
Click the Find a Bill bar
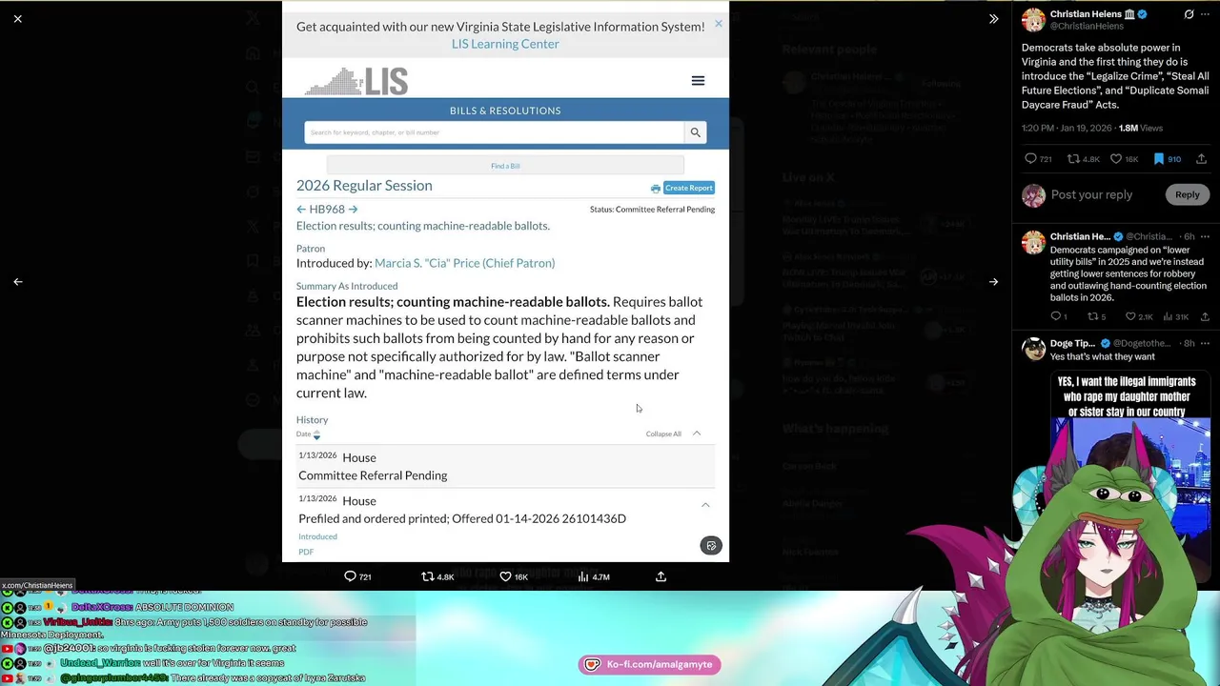[x=505, y=166]
